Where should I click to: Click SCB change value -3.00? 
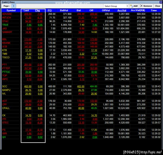40,47
